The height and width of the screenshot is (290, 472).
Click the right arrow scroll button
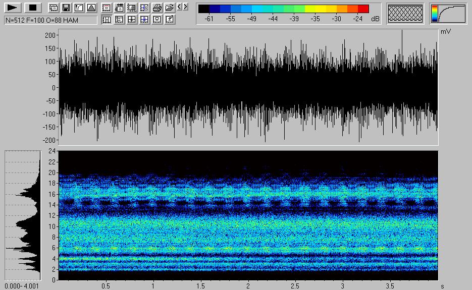(186, 7)
